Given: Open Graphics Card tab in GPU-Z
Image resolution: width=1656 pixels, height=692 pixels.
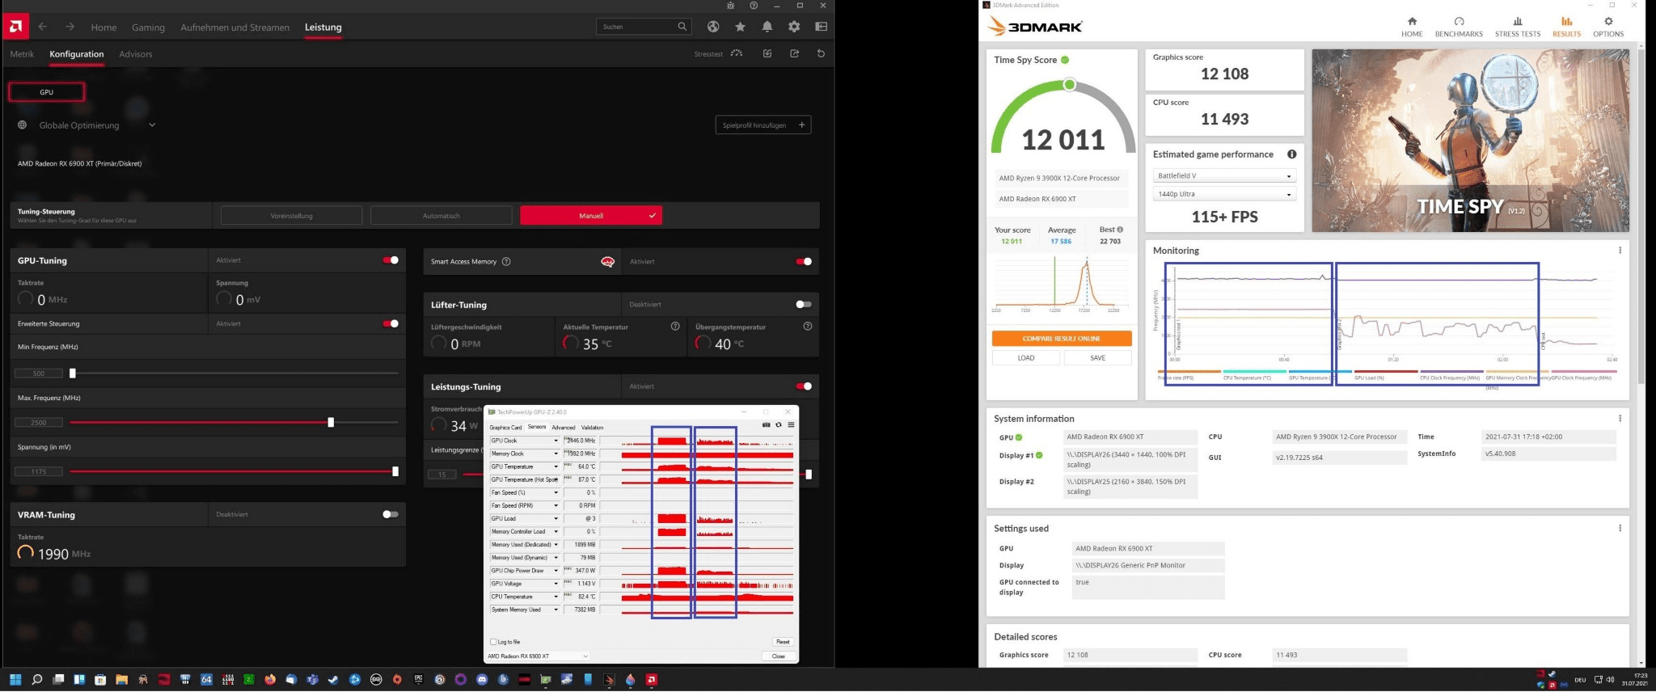Looking at the screenshot, I should click(505, 428).
